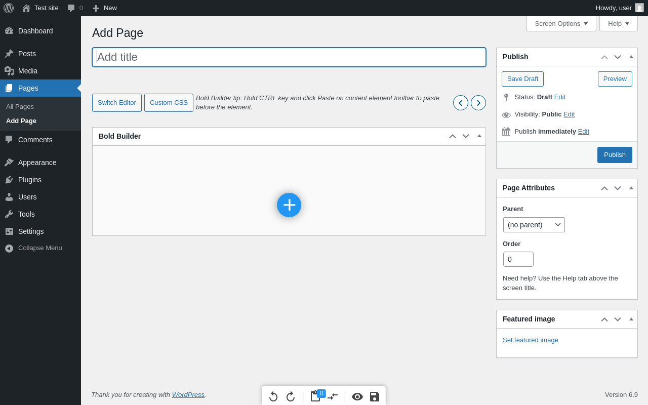Screen dimensions: 648x405
Task: Click the eye preview icon in toolbar
Action: coord(357,396)
